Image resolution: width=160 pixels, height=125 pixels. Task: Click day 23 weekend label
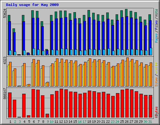pos(112,122)
